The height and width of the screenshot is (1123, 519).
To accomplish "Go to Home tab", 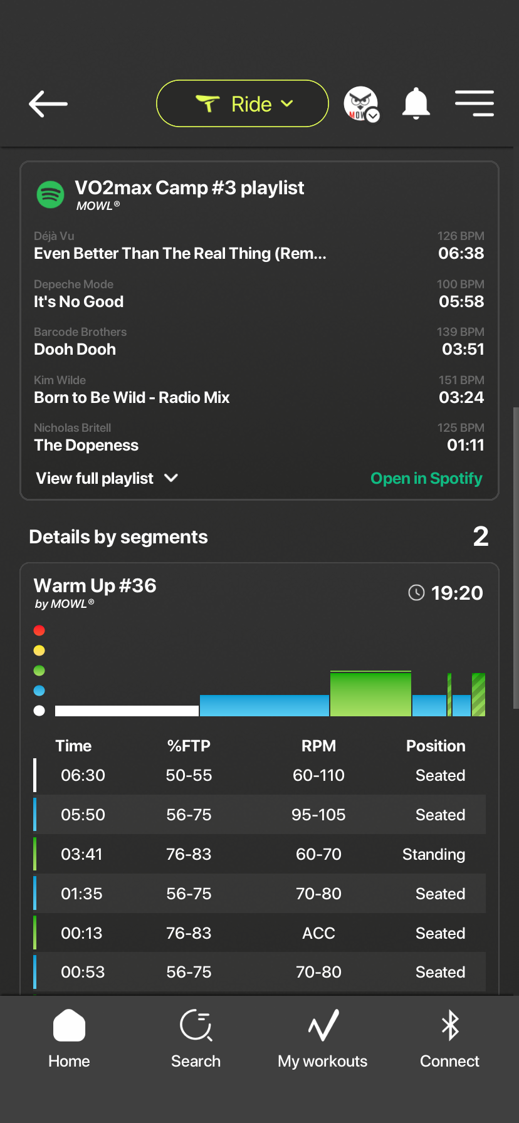I will pos(69,1039).
